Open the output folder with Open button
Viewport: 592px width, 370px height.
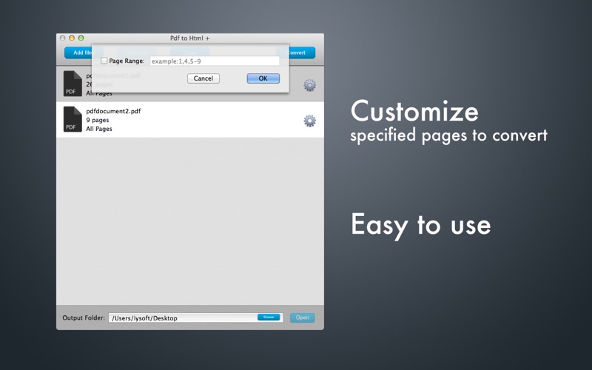tap(302, 317)
